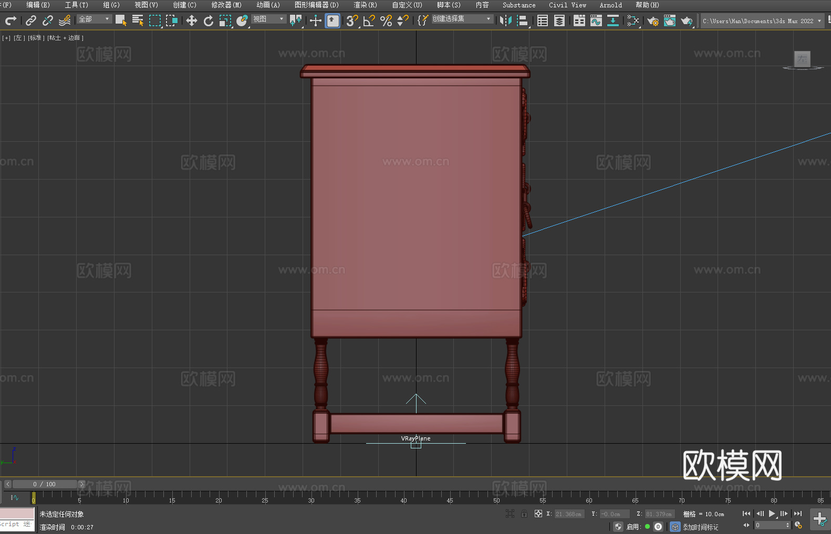Click the Select and Place tool
Viewport: 831px width, 534px height.
pyautogui.click(x=242, y=20)
